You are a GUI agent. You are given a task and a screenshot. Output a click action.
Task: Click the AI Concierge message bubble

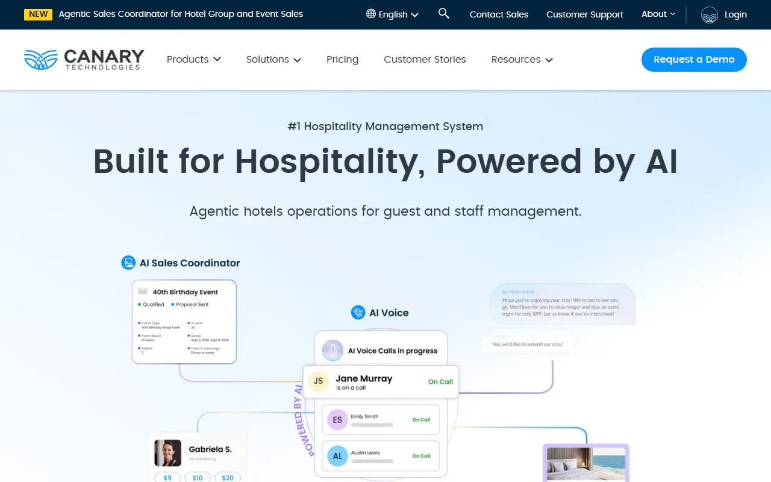pos(561,304)
